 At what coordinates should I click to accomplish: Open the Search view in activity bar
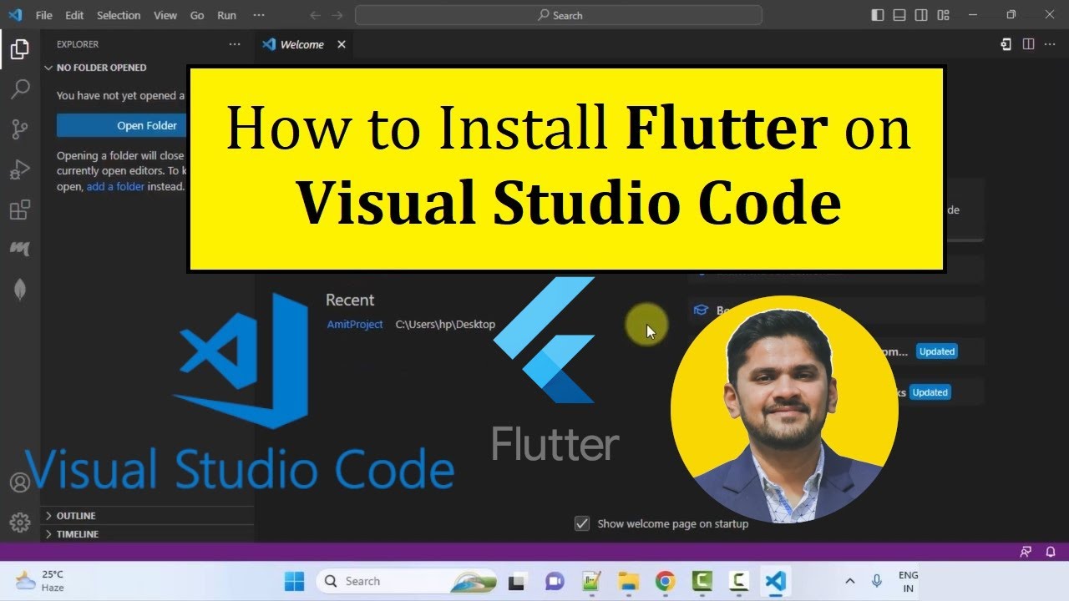pos(20,89)
